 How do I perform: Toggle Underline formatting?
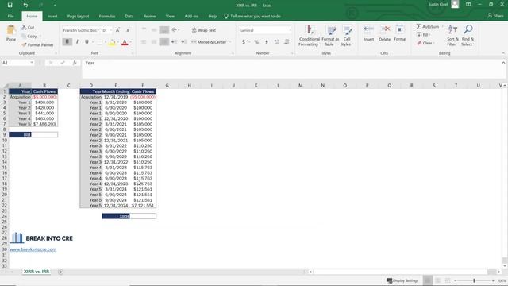(x=87, y=42)
